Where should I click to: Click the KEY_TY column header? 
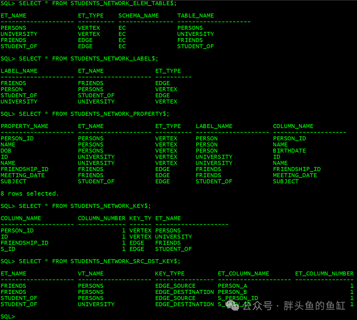pyautogui.click(x=140, y=218)
